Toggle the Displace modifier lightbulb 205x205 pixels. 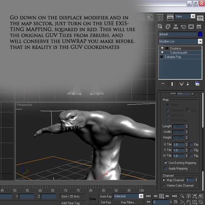click(x=162, y=48)
